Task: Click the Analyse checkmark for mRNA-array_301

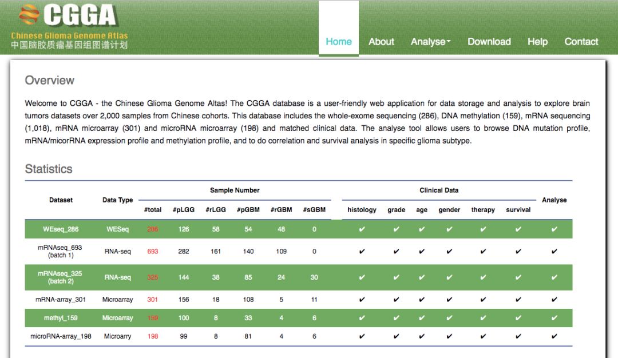Action: coord(554,300)
